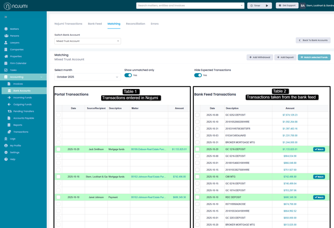Viewport: 334px width, 228px height.
Task: Click the Pending Transfers icon
Action: click(9, 112)
